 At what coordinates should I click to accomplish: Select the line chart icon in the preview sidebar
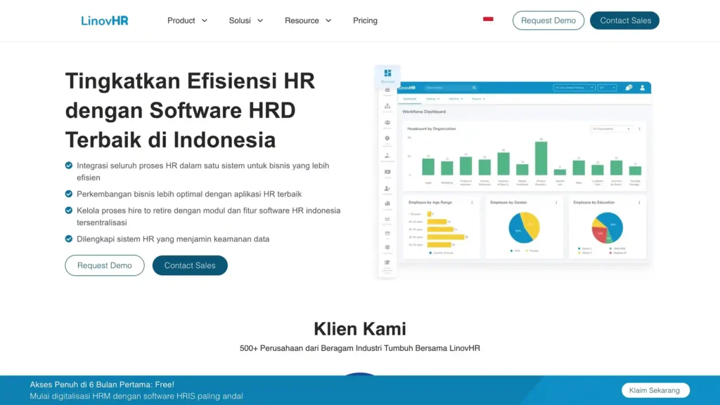387,219
